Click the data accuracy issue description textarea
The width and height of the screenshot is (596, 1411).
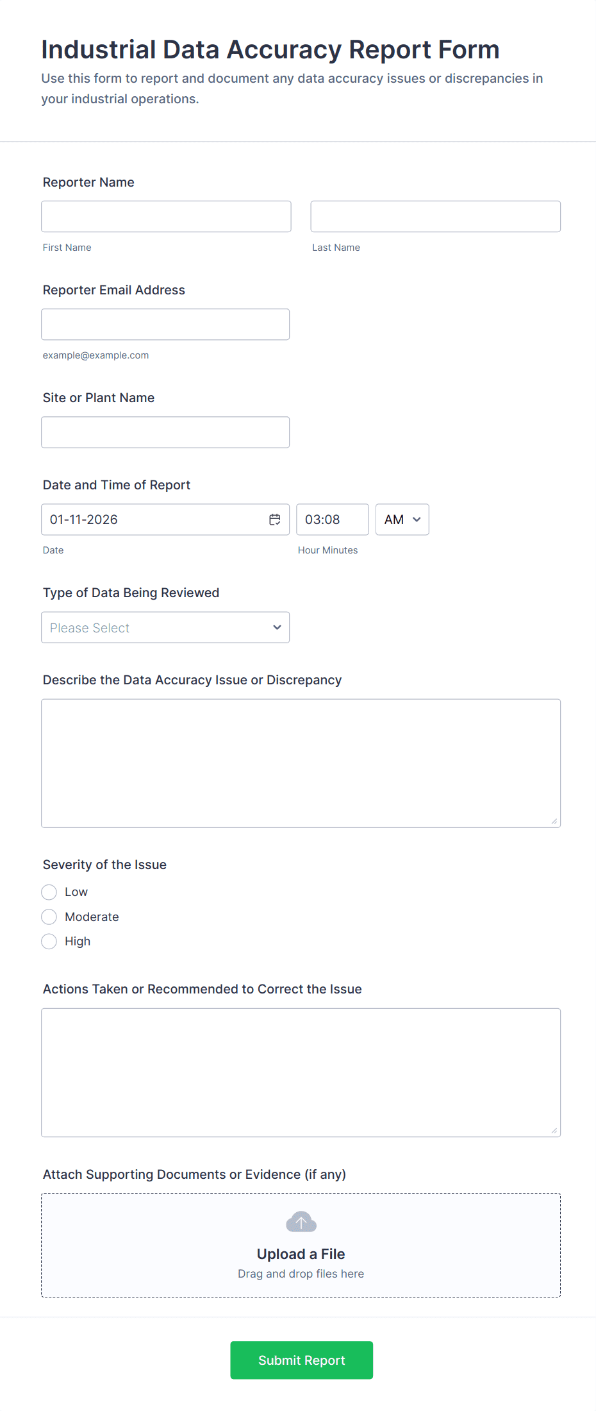pos(301,763)
